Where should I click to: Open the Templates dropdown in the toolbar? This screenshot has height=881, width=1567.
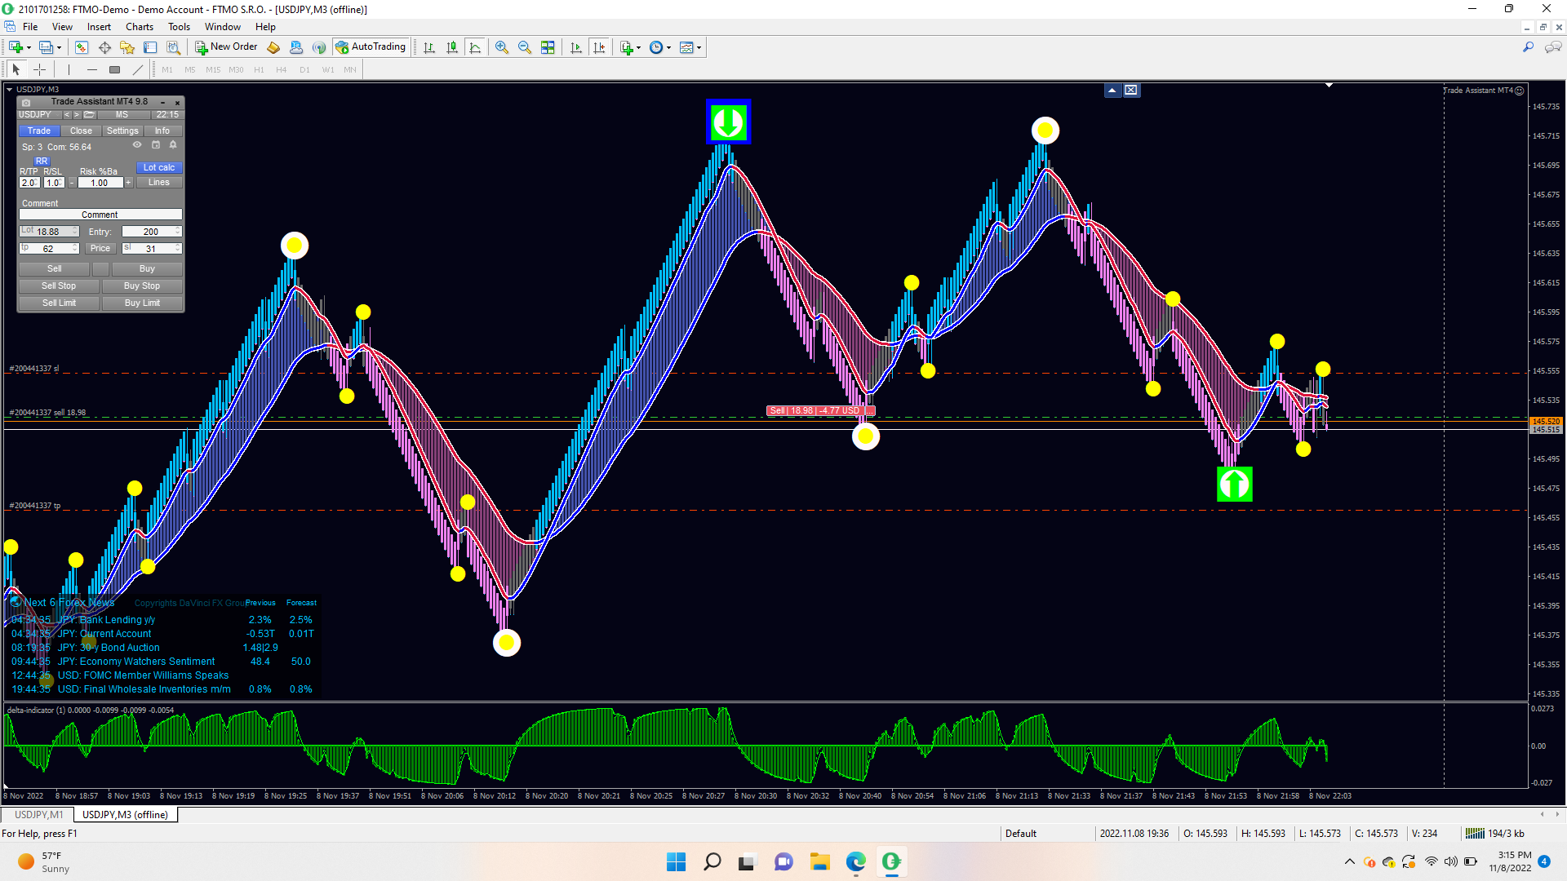tap(699, 47)
